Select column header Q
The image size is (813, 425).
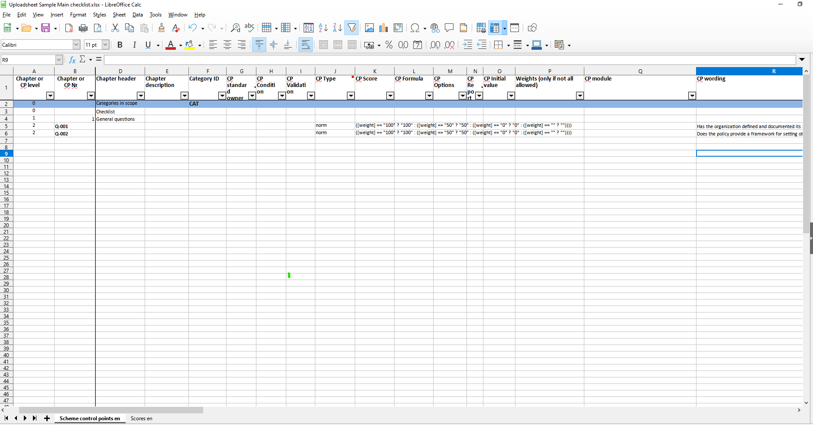640,71
